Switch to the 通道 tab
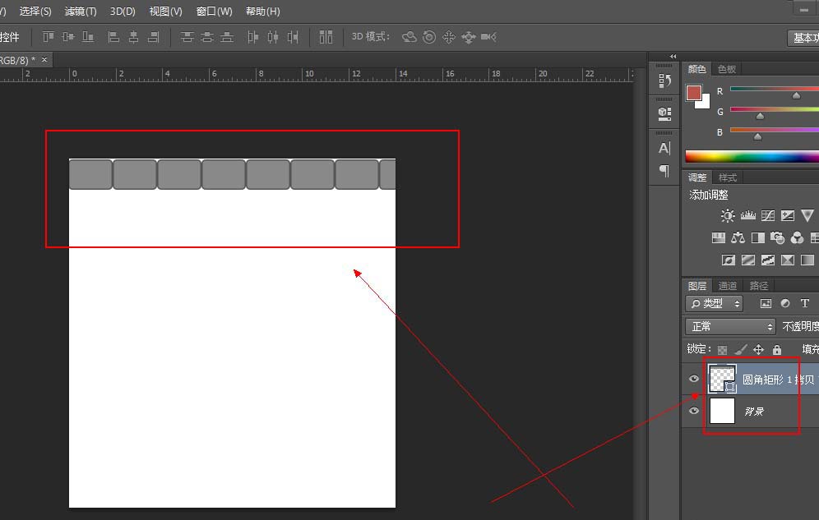The image size is (819, 520). 728,286
